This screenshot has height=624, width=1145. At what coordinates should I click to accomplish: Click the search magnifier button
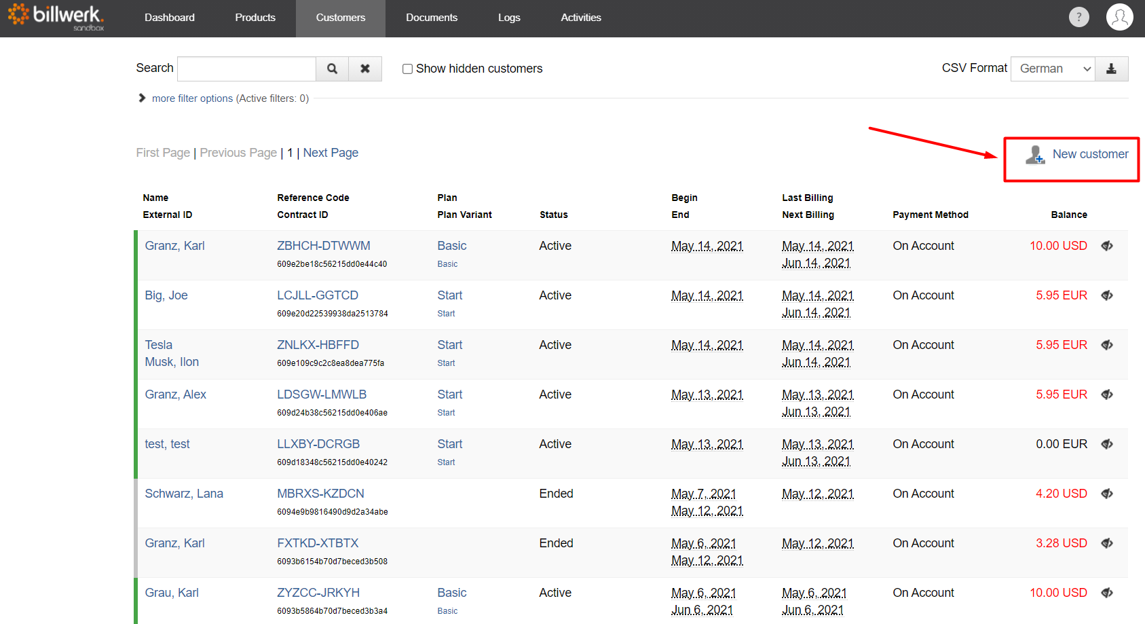click(332, 69)
